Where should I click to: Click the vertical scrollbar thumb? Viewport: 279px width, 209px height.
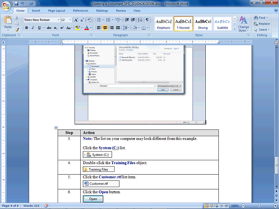276,165
